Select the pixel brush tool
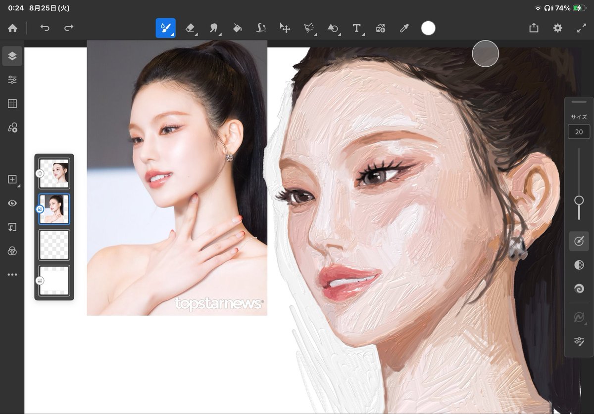This screenshot has height=414, width=594. coord(165,28)
